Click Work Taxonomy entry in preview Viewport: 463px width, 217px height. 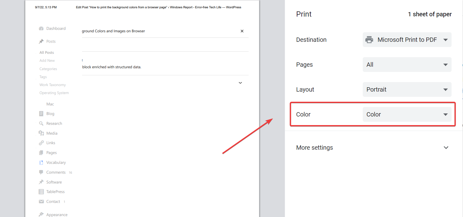[53, 85]
